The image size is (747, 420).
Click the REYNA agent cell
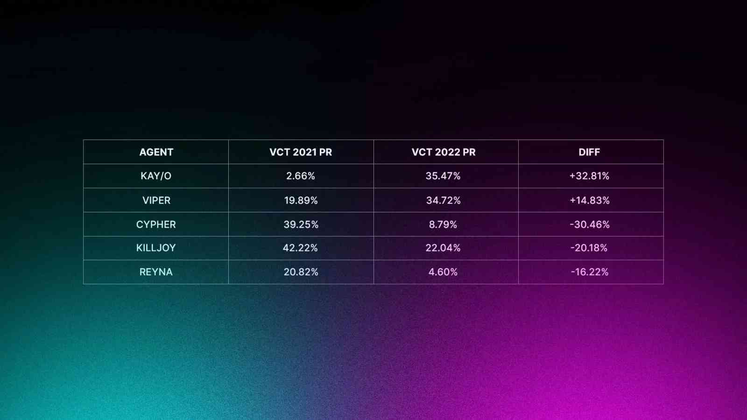(156, 272)
